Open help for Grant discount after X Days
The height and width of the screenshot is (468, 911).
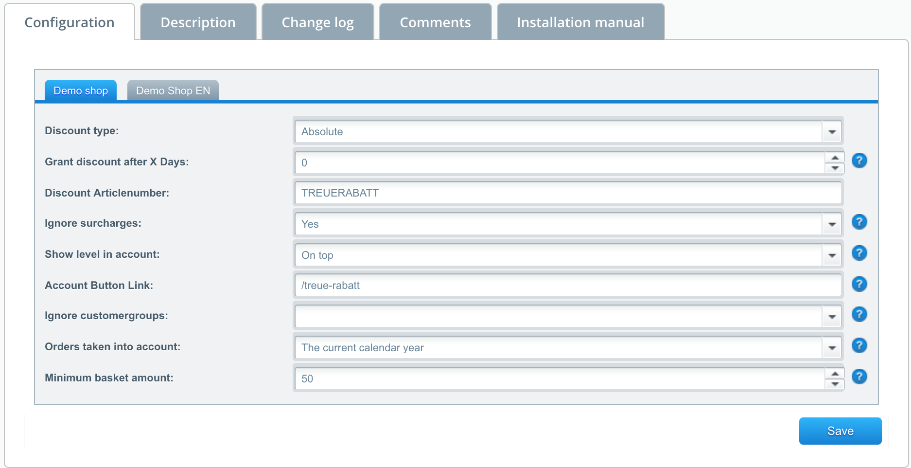coord(859,161)
